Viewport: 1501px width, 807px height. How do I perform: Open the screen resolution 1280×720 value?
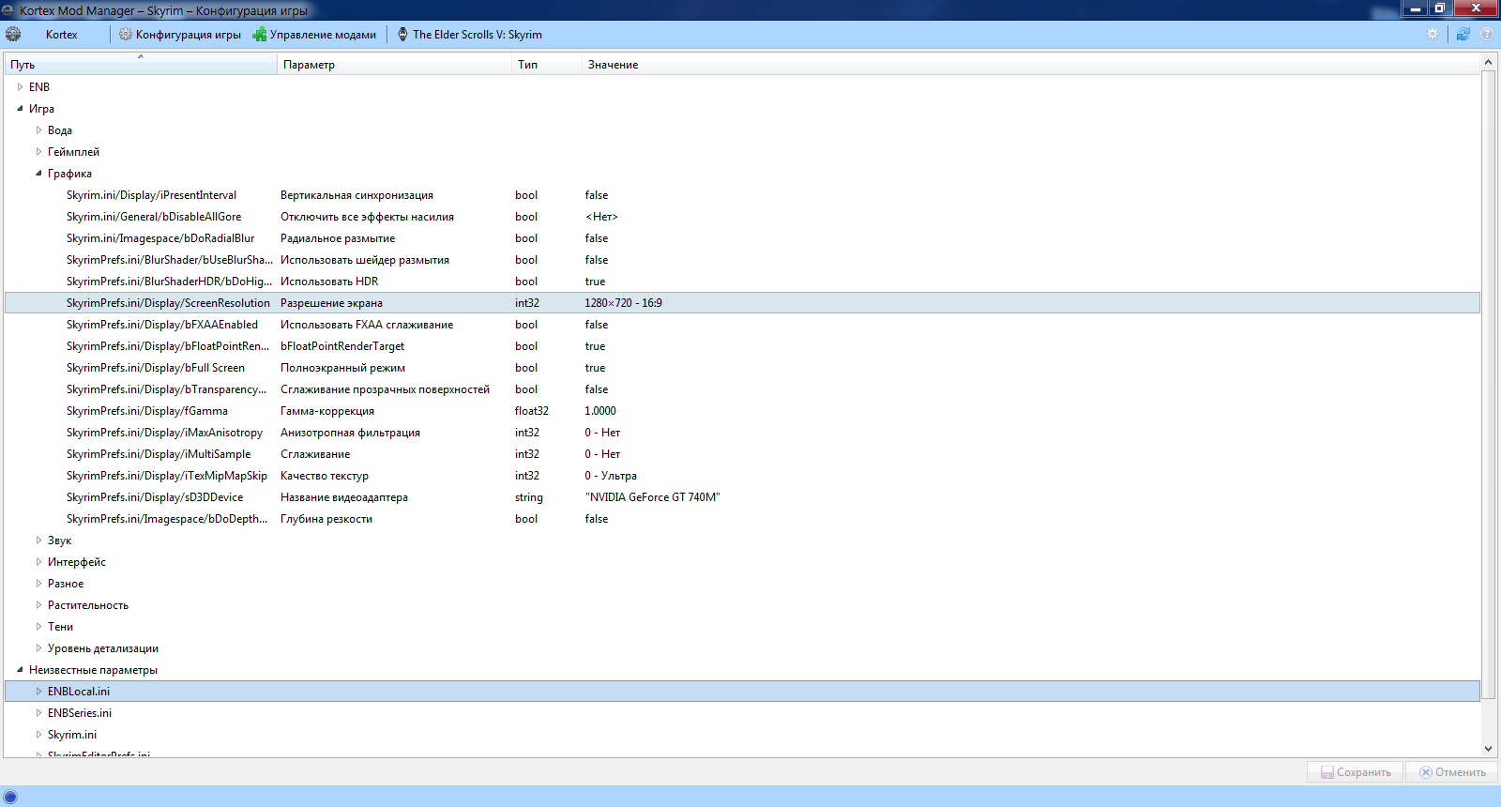tap(623, 303)
